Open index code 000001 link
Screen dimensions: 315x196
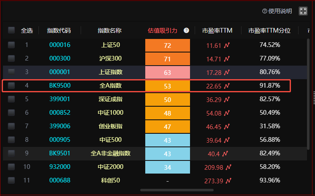(x=60, y=72)
